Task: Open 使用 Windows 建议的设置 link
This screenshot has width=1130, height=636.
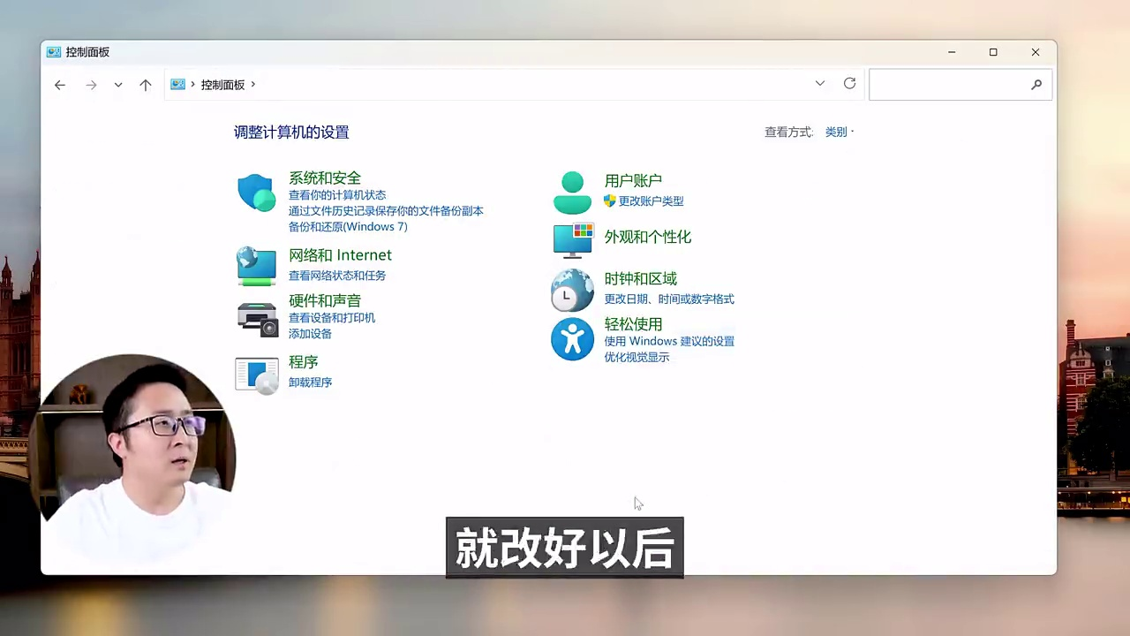Action: [x=669, y=342]
